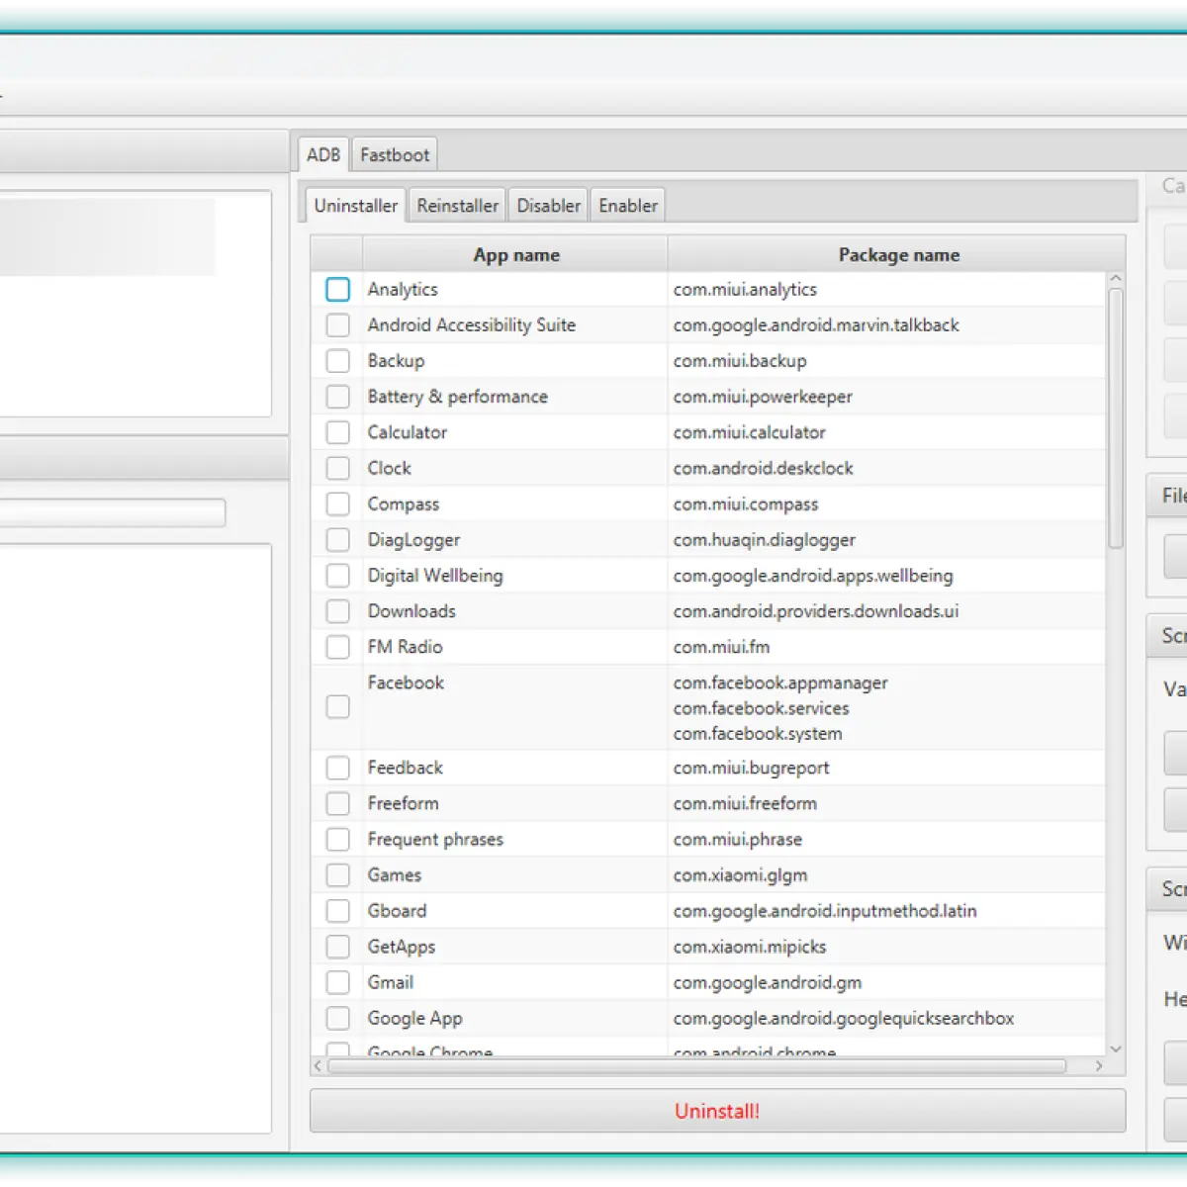Go to the Enabler tab

point(628,206)
